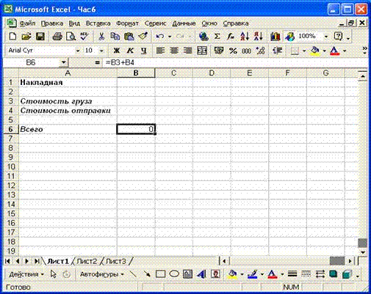Viewport: 371px width, 294px height.
Task: Go to first sheet tab arrow
Action: pos(7,261)
